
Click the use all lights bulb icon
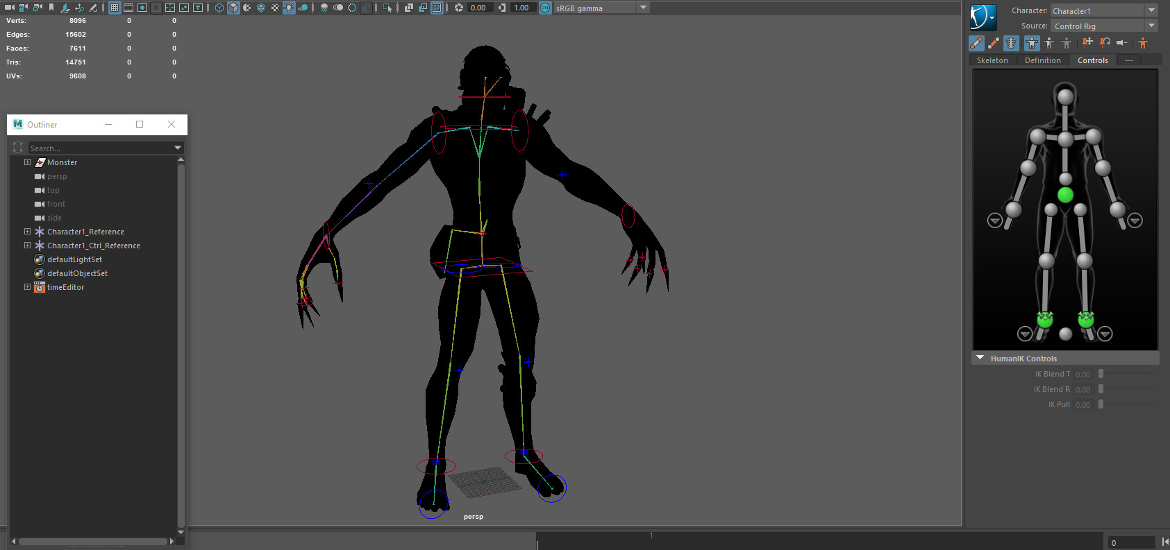click(x=289, y=8)
